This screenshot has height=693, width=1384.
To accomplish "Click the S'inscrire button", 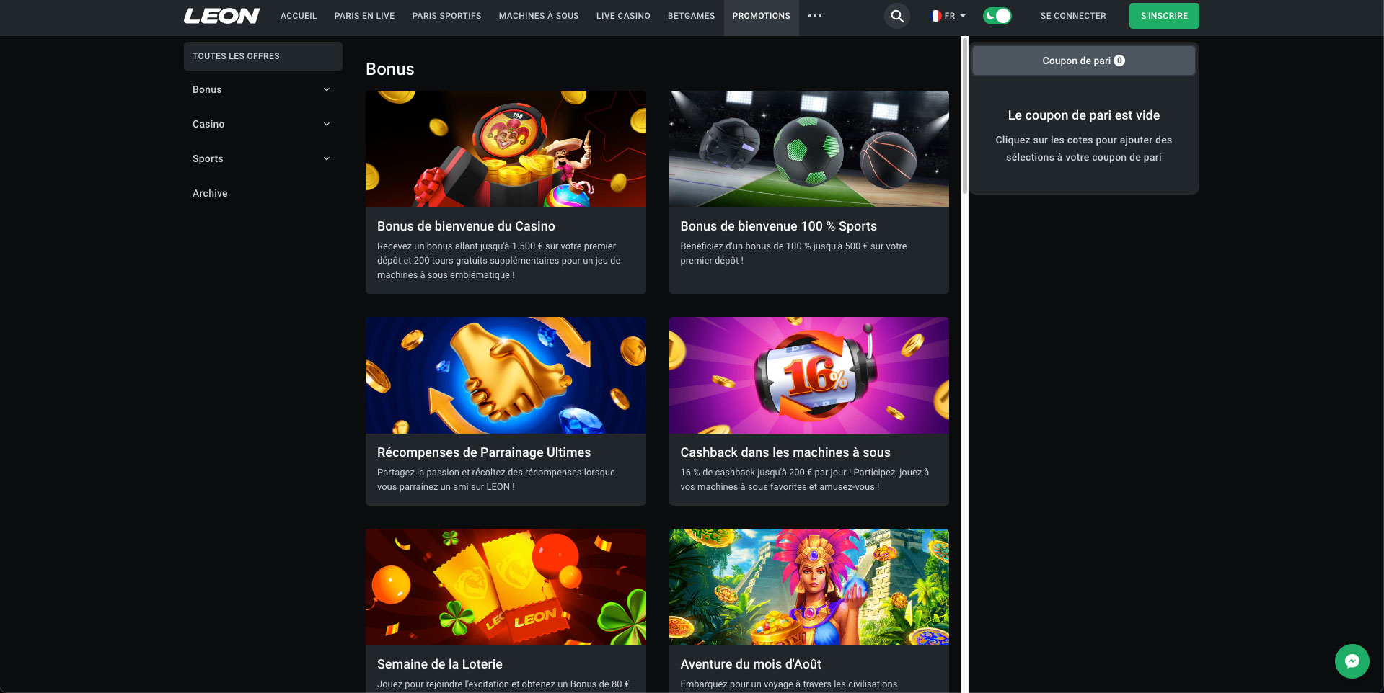I will [x=1164, y=16].
